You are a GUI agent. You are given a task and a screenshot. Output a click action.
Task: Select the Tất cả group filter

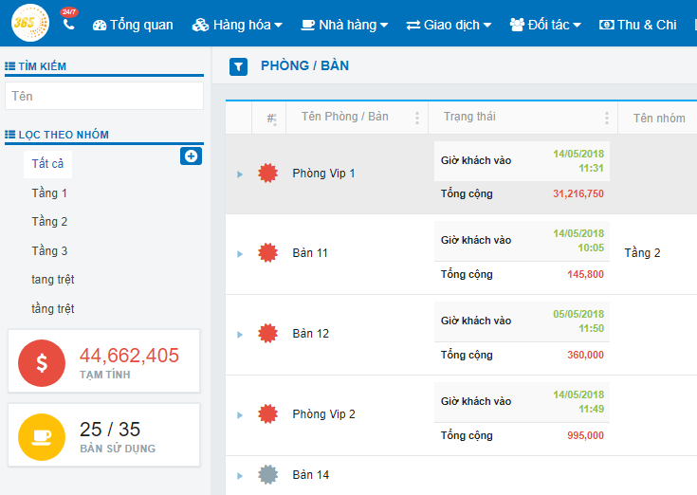(47, 164)
